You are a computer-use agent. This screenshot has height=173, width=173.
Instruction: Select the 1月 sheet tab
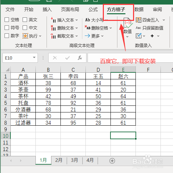[x=43, y=160]
